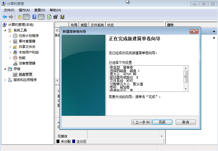Expand the 事件查看器 node arrow
Viewport: 218px width, 151px height.
click(10, 41)
